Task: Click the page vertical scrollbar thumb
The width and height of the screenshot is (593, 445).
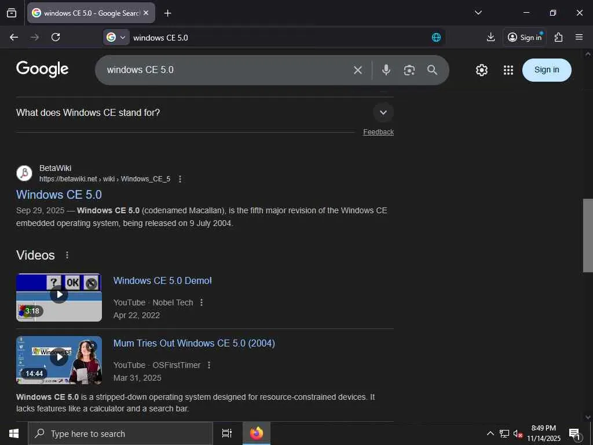Action: (x=588, y=235)
